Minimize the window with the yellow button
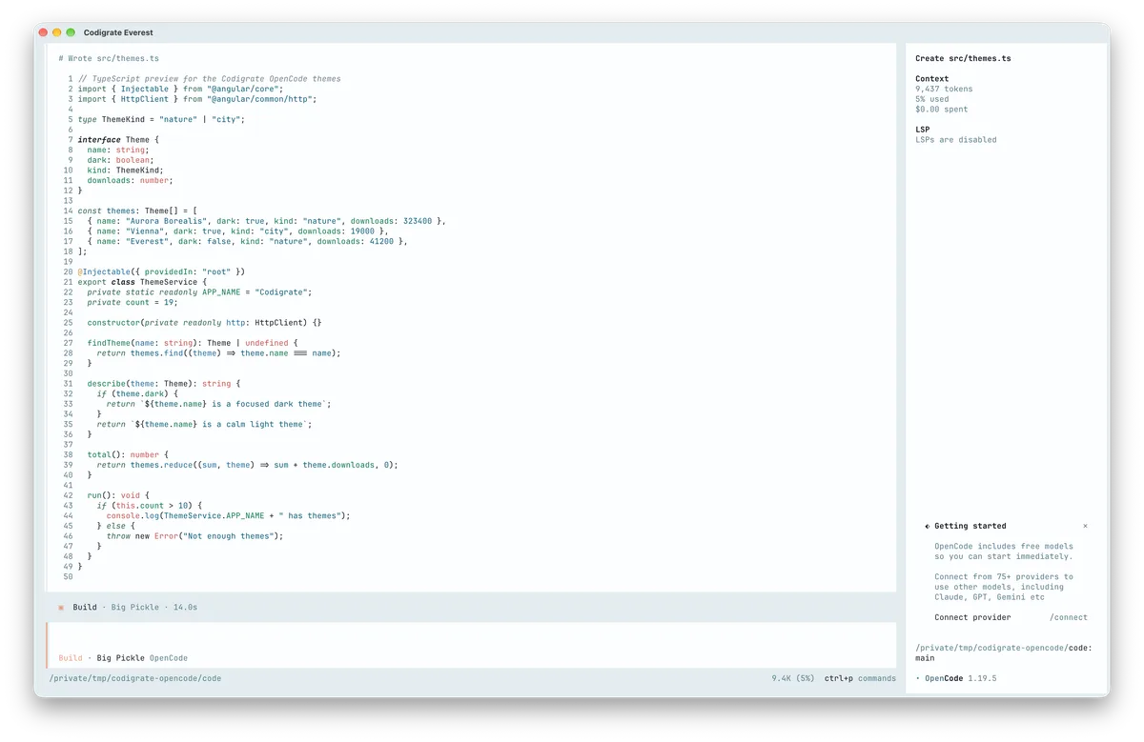 pos(57,32)
